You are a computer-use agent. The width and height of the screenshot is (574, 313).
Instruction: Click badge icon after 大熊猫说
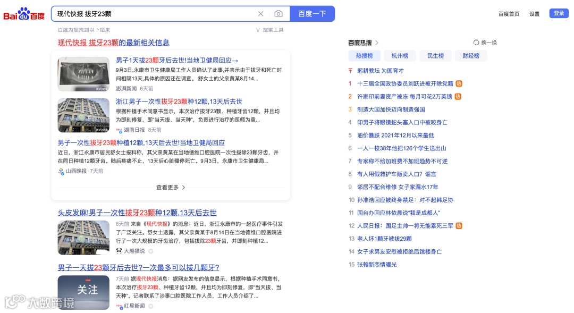[x=150, y=251]
